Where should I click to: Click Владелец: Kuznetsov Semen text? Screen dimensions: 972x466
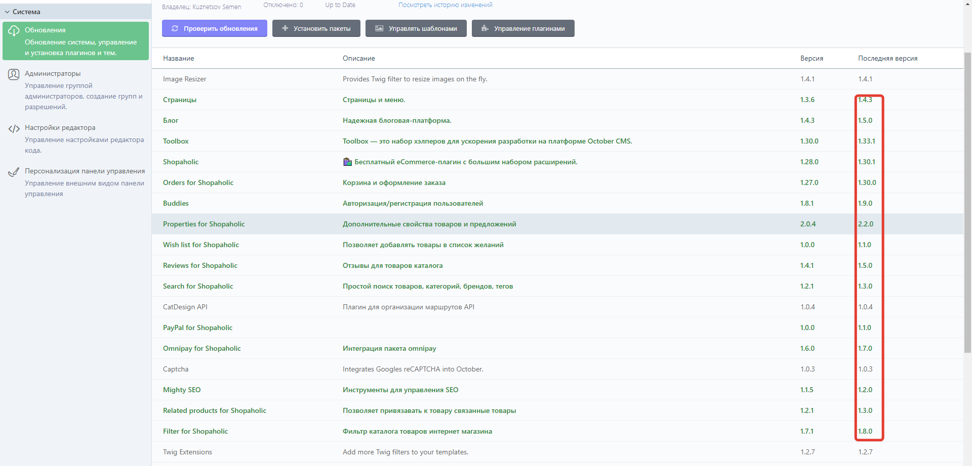pyautogui.click(x=201, y=7)
